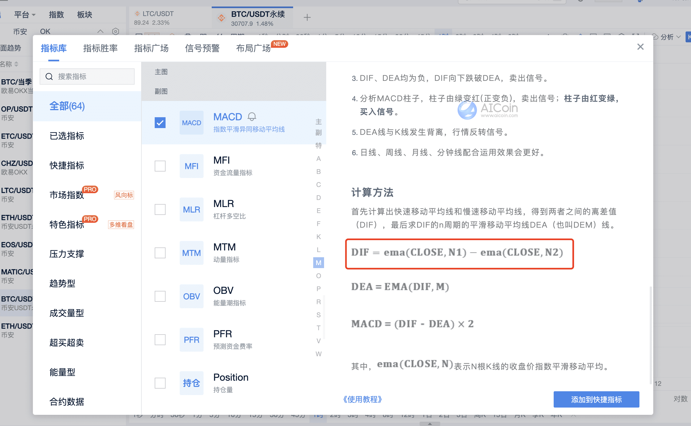691x426 pixels.
Task: Add a new chart tab with plus icon
Action: (307, 17)
